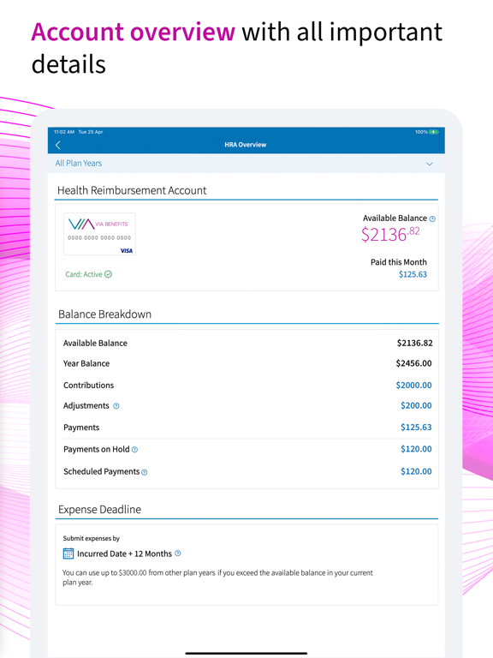This screenshot has height=658, width=493.
Task: Open the Contributions amount $2000.00
Action: coord(413,386)
